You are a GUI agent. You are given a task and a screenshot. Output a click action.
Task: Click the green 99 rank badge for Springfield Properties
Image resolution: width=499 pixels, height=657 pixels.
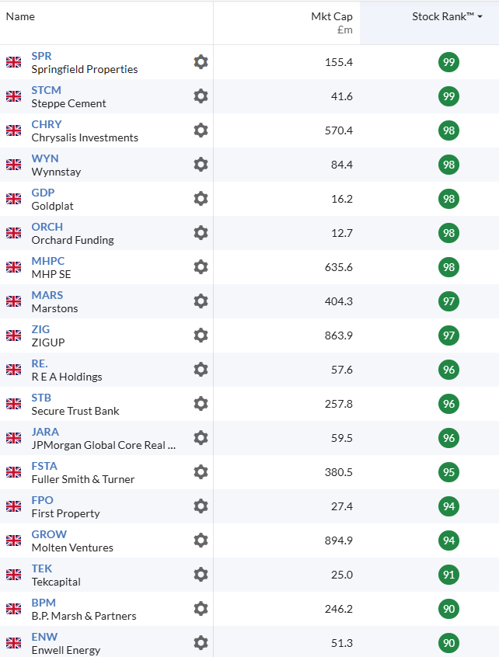[448, 62]
